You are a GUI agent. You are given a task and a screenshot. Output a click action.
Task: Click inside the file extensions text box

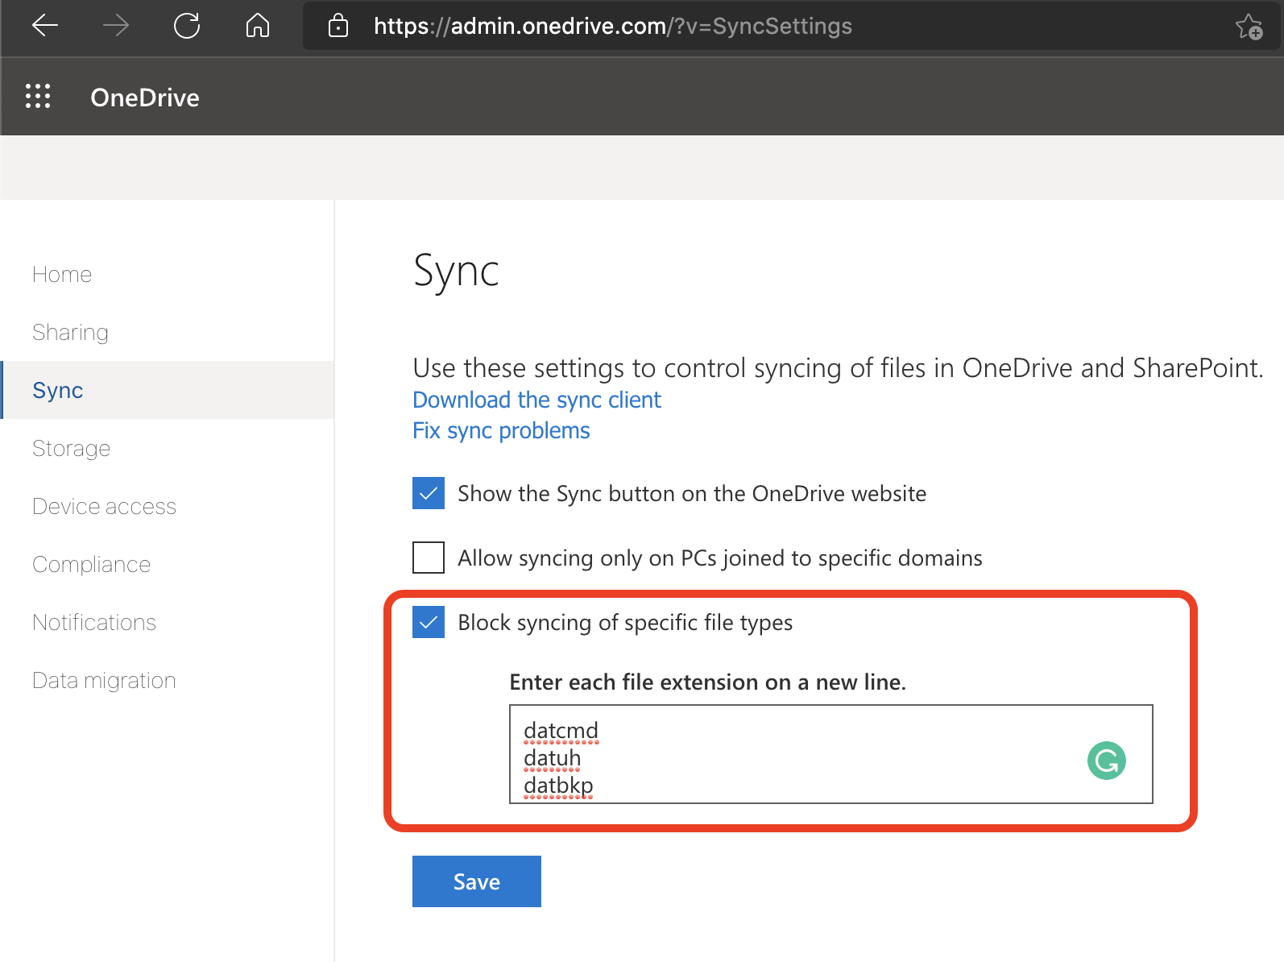(x=806, y=754)
